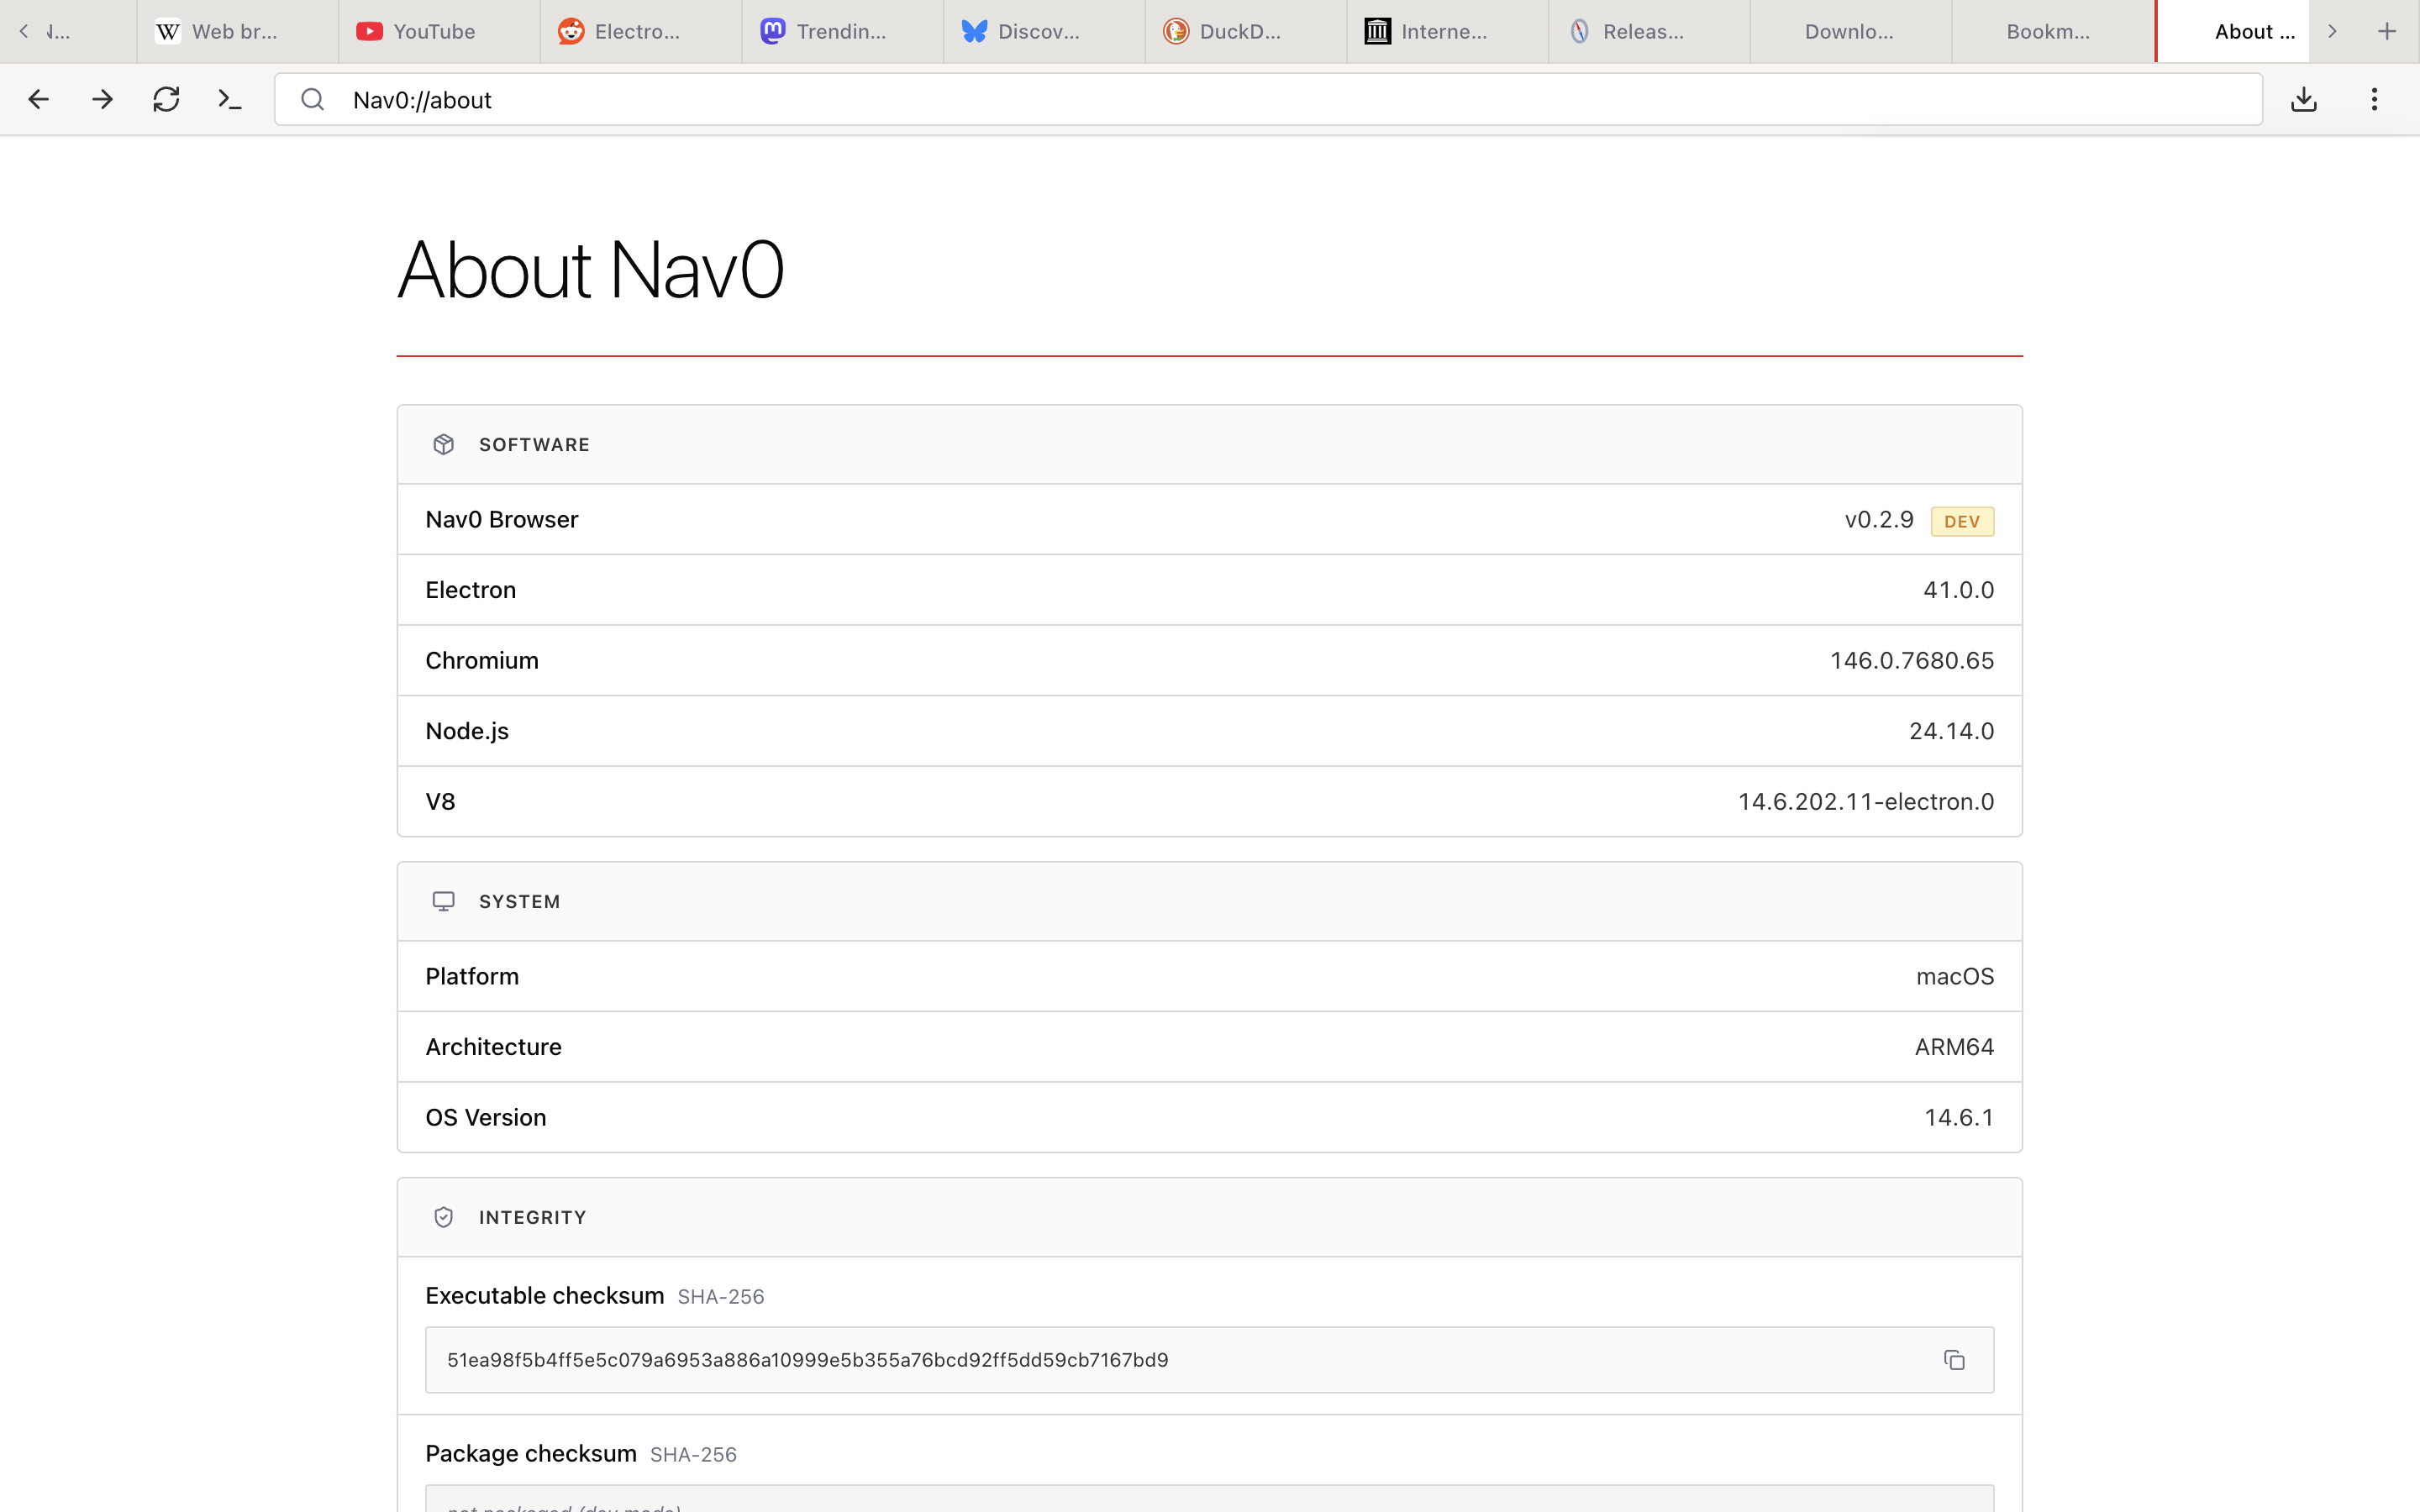This screenshot has width=2420, height=1512.
Task: Open a new tab with plus button
Action: (2387, 31)
